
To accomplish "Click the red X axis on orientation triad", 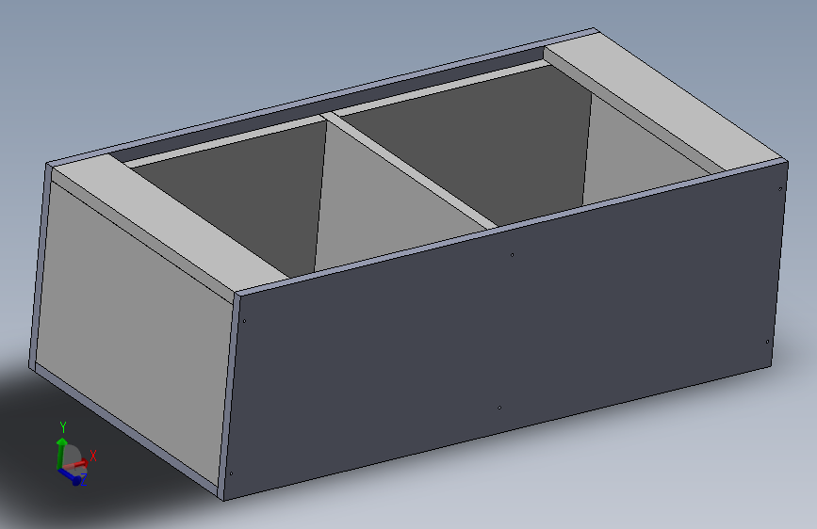I will 78,463.
